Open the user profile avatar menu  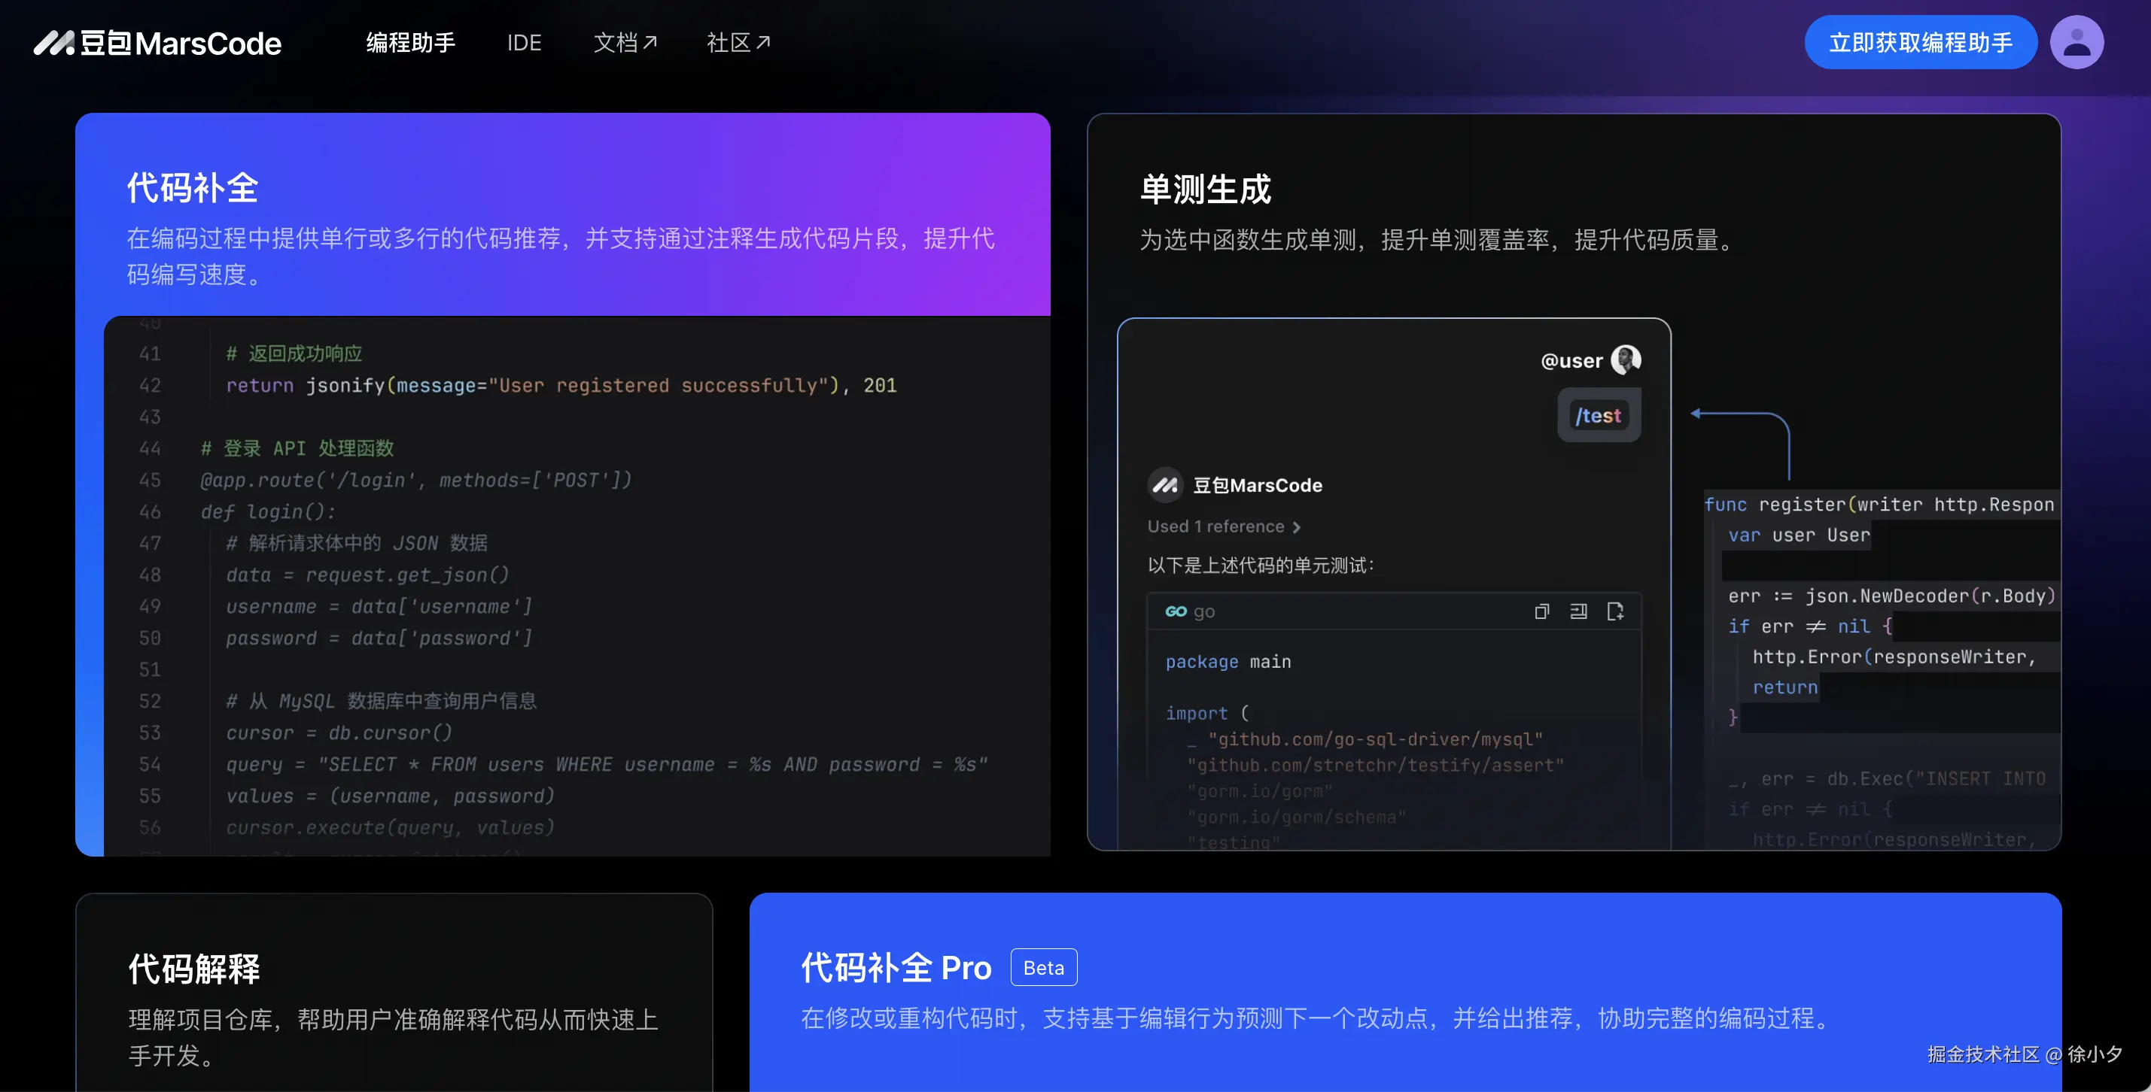[x=2076, y=43]
